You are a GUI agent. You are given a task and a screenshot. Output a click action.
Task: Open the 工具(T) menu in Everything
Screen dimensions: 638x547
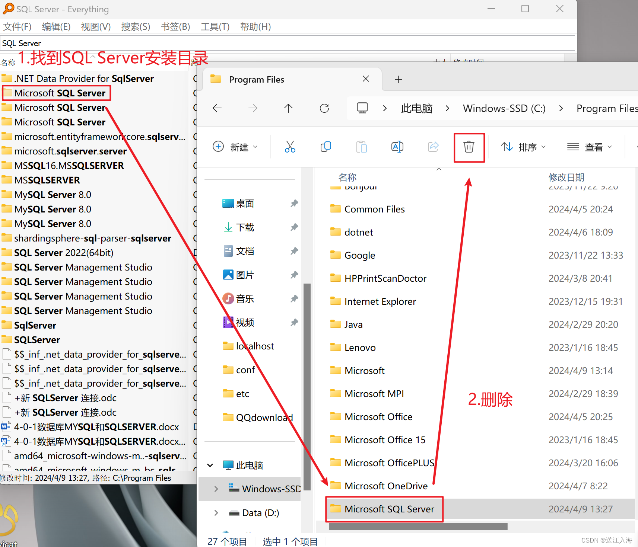point(215,27)
